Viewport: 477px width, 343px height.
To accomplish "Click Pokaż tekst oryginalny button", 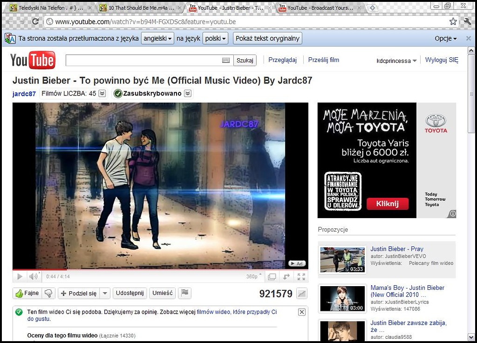I will click(x=267, y=38).
